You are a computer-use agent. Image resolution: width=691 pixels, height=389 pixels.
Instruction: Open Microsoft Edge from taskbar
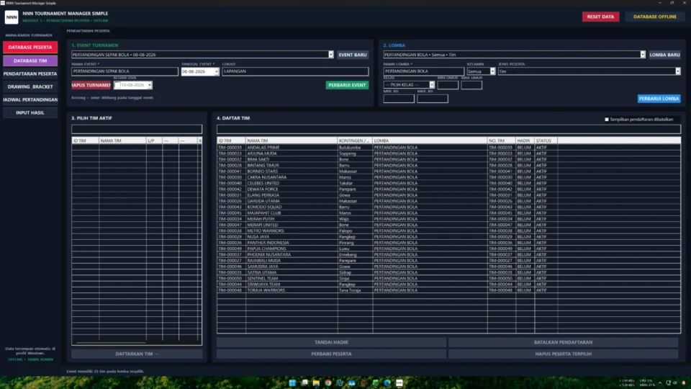pos(387,383)
